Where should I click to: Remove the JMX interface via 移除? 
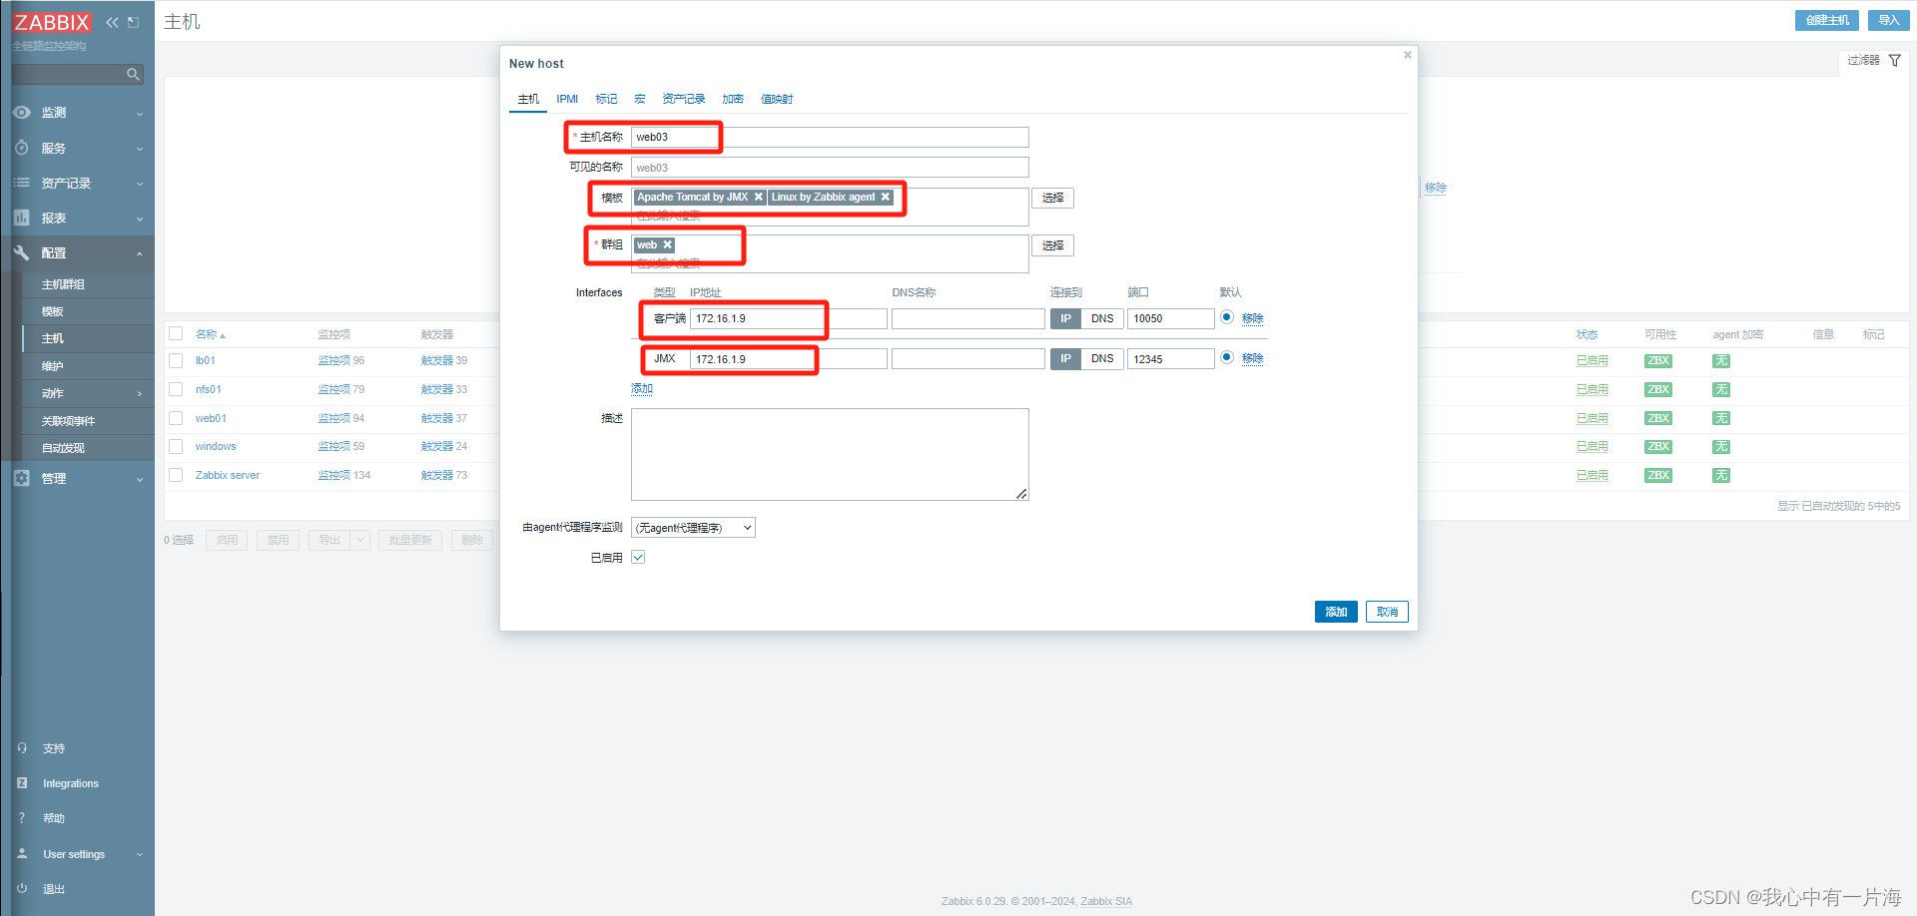[x=1252, y=358]
